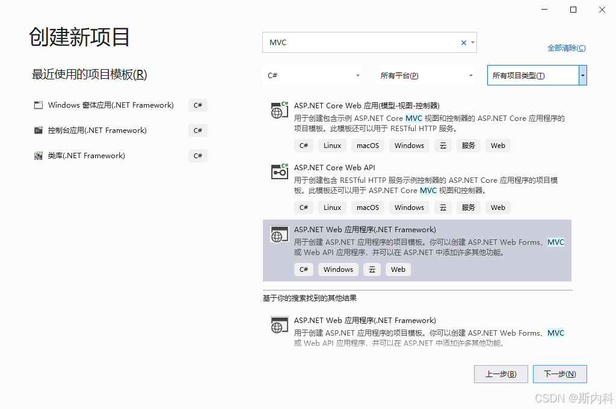Viewport: 616px width, 409px height.
Task: Open the 所有项目类型(T) dropdown
Action: [x=537, y=75]
